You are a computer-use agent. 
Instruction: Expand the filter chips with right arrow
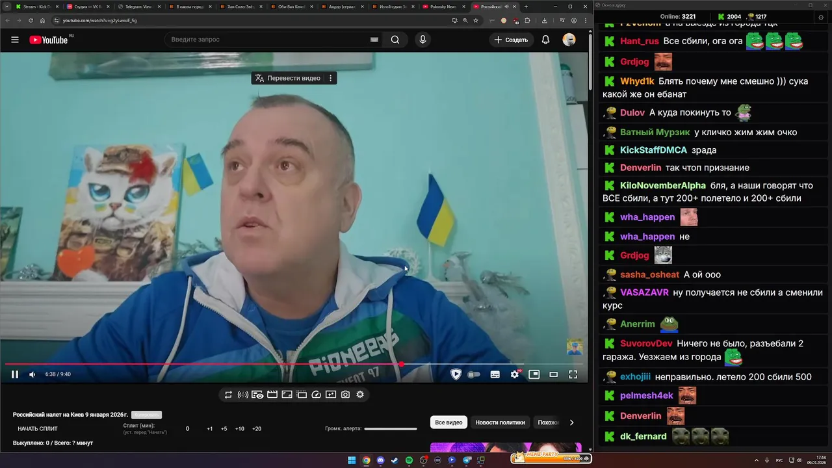tap(571, 422)
